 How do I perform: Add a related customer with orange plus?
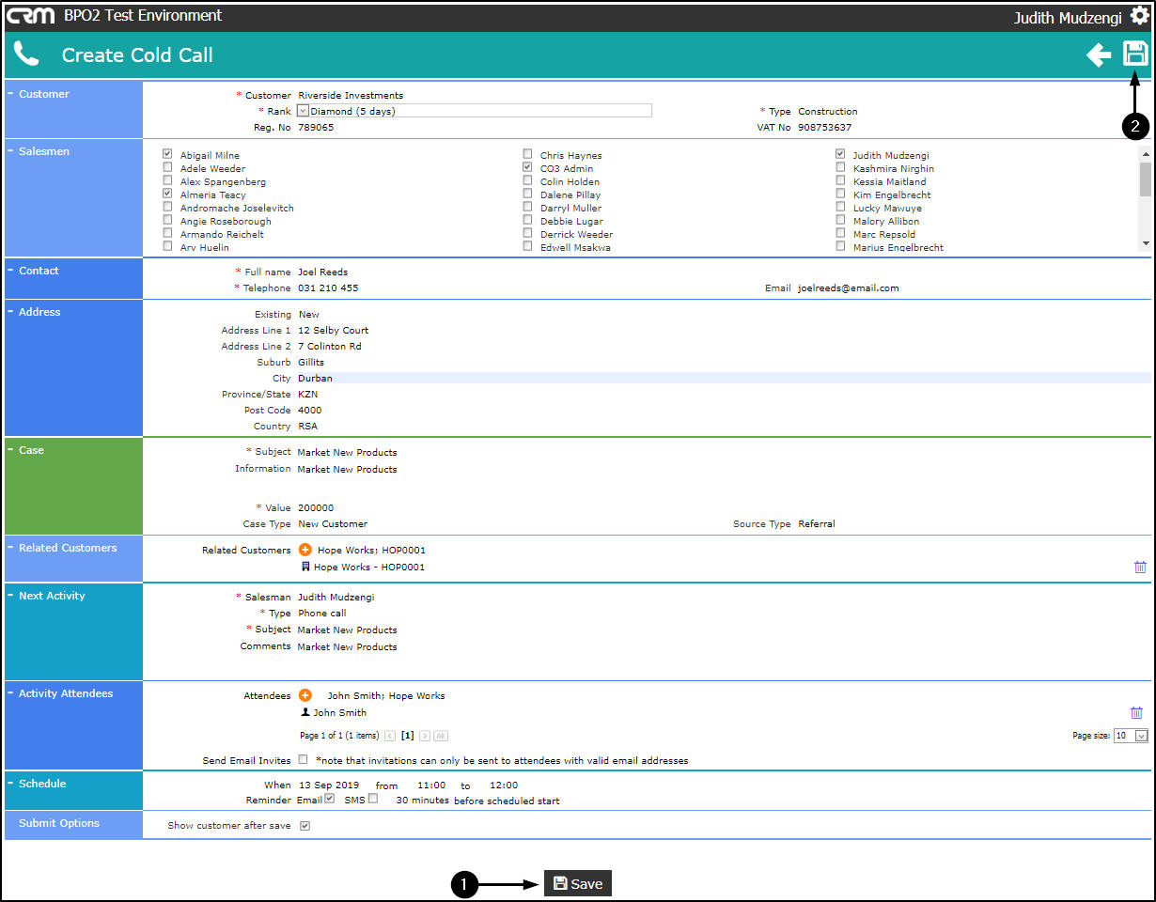pyautogui.click(x=305, y=550)
